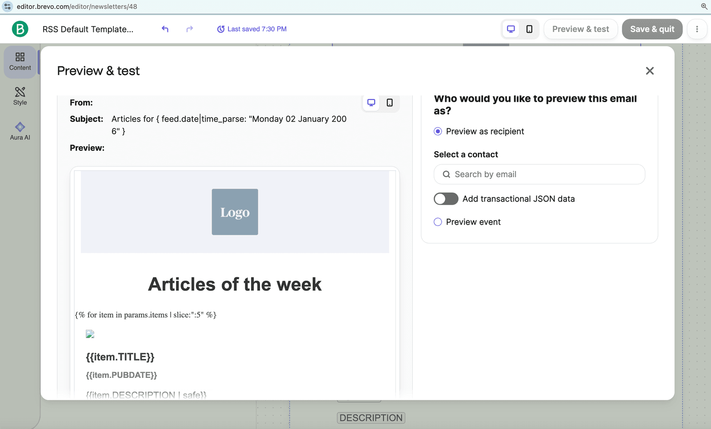This screenshot has height=429, width=711.
Task: Click the Preview & test dialog title
Action: click(x=98, y=71)
